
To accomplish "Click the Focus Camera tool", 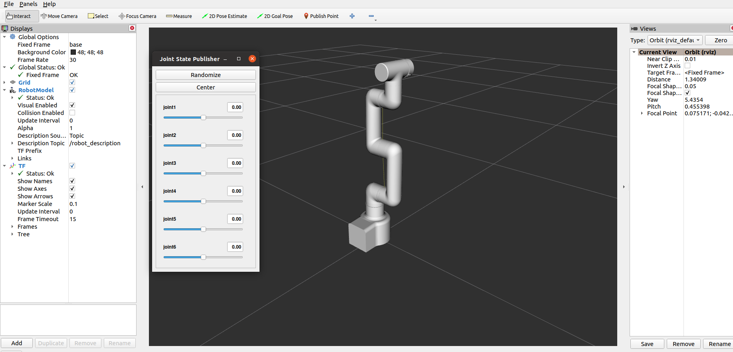I will pyautogui.click(x=137, y=16).
